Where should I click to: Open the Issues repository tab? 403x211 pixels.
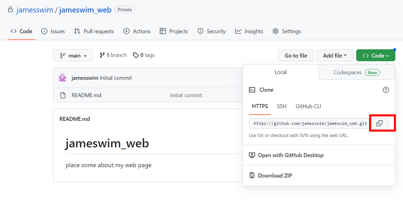tap(53, 31)
